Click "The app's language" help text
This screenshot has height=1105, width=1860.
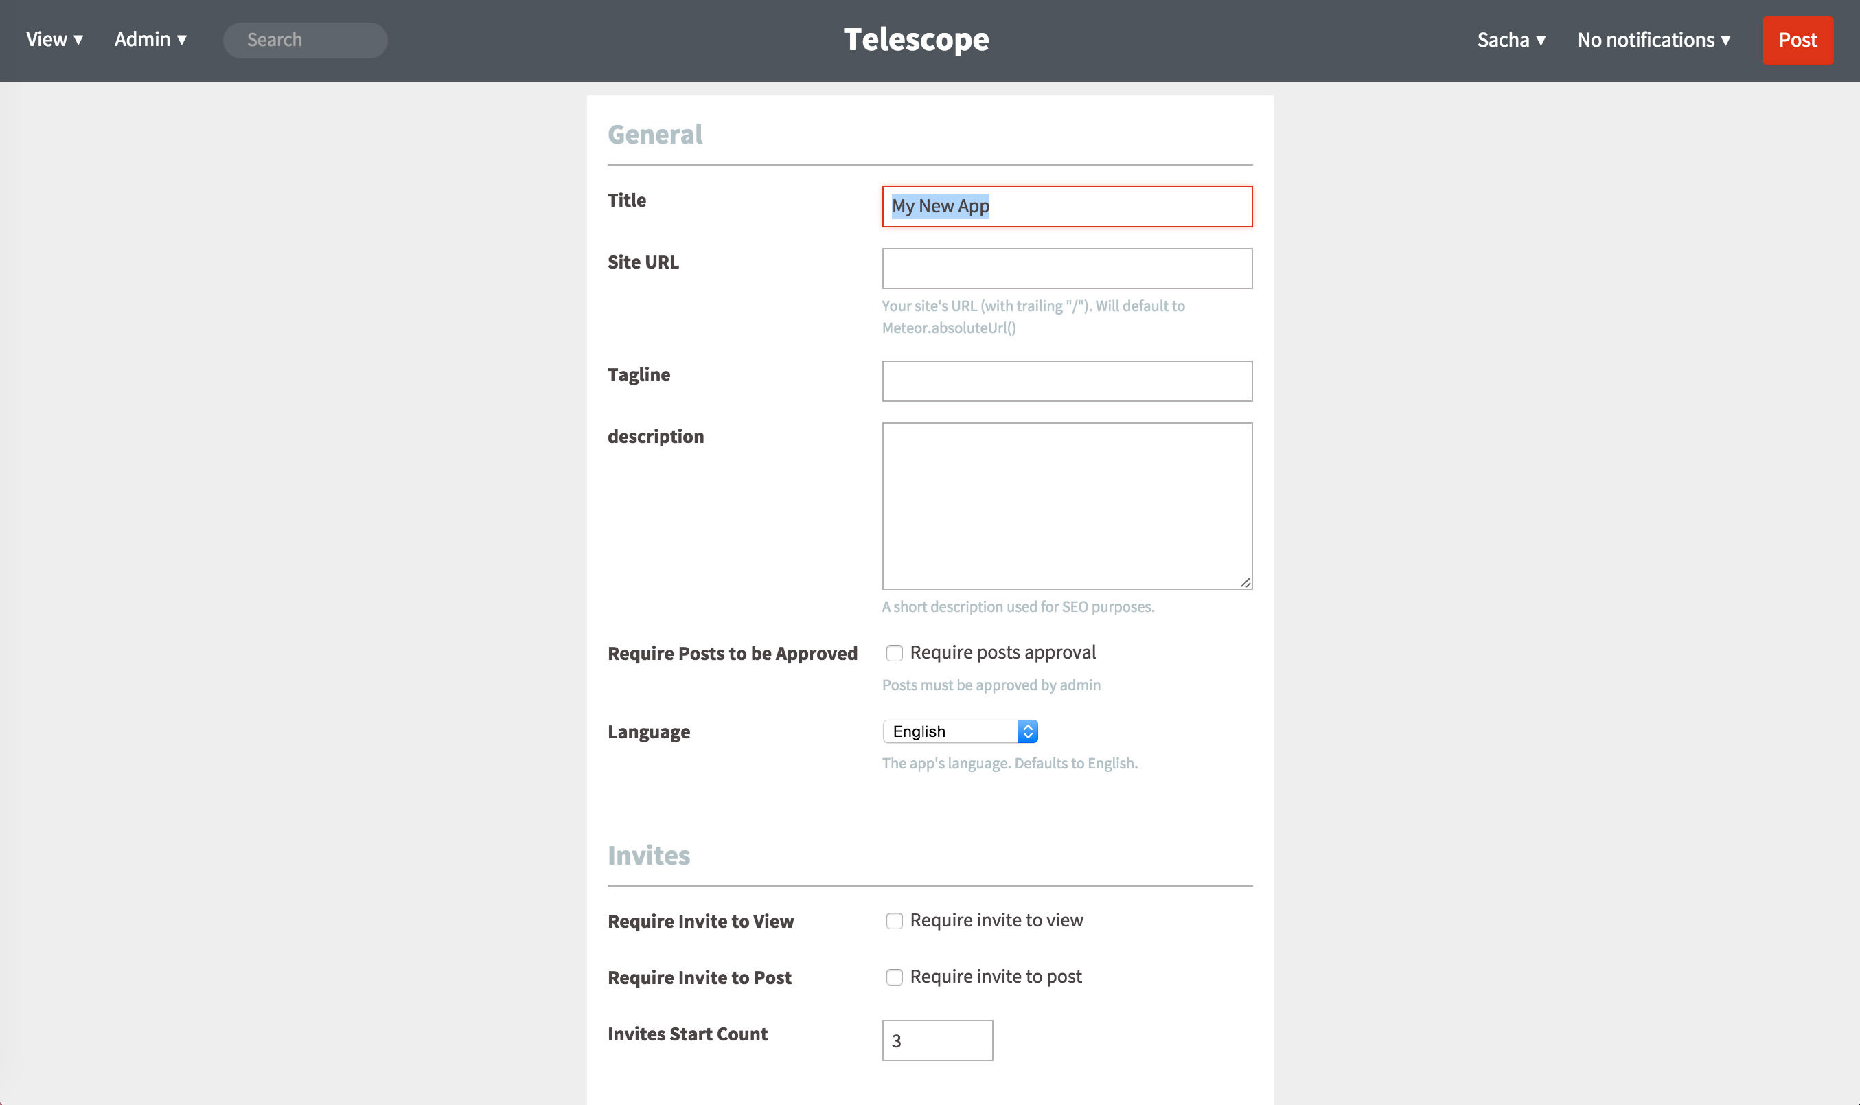[1010, 763]
